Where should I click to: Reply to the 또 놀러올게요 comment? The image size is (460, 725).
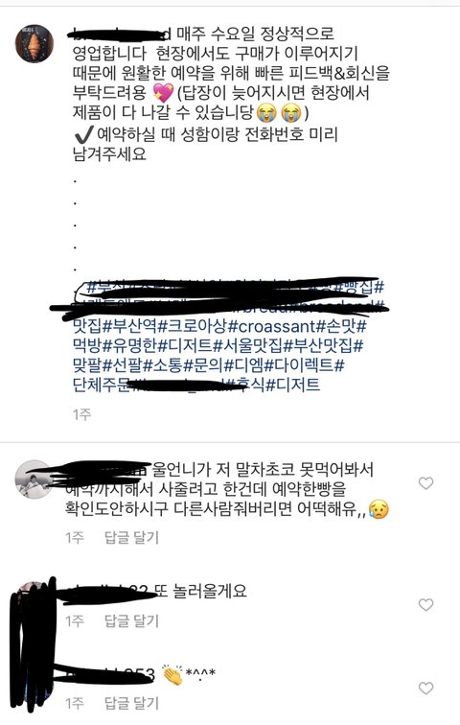(131, 620)
